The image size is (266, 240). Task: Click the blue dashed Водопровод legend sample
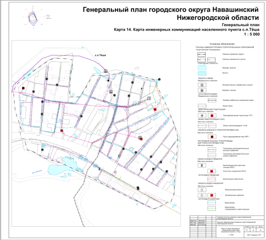211,203
